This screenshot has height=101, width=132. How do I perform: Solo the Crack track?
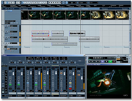click(8, 26)
